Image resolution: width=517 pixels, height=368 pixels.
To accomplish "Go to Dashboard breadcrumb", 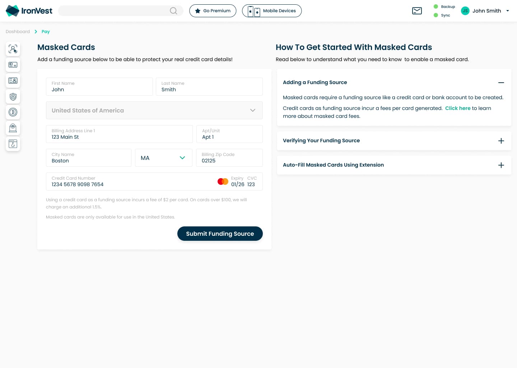I will coord(18,32).
